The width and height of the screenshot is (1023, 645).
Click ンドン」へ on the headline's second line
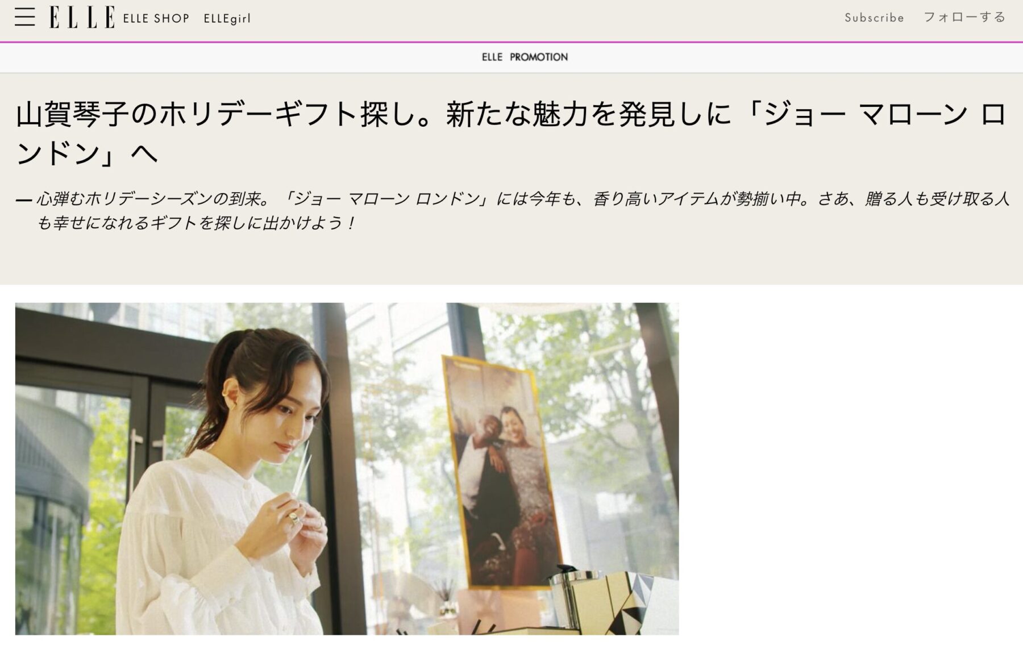86,153
